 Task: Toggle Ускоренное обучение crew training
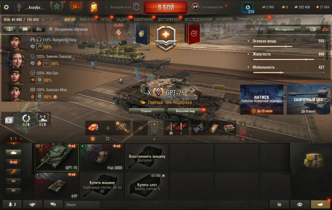coord(68,29)
